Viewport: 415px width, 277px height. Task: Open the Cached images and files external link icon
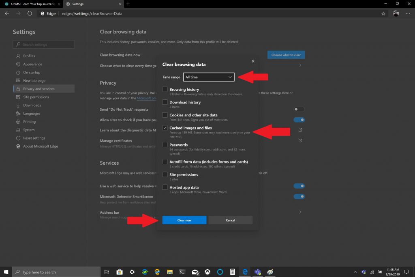click(x=300, y=130)
